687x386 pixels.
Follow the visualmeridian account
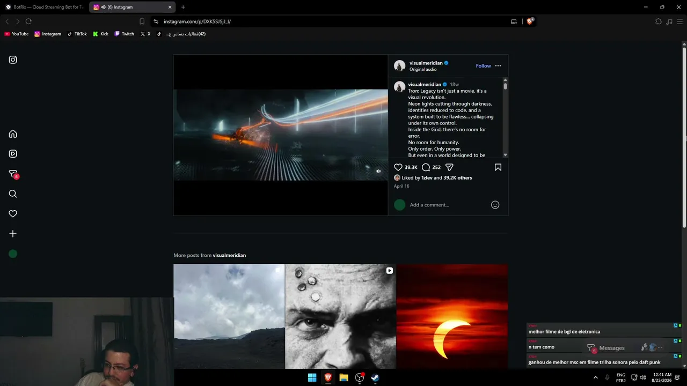(x=483, y=66)
